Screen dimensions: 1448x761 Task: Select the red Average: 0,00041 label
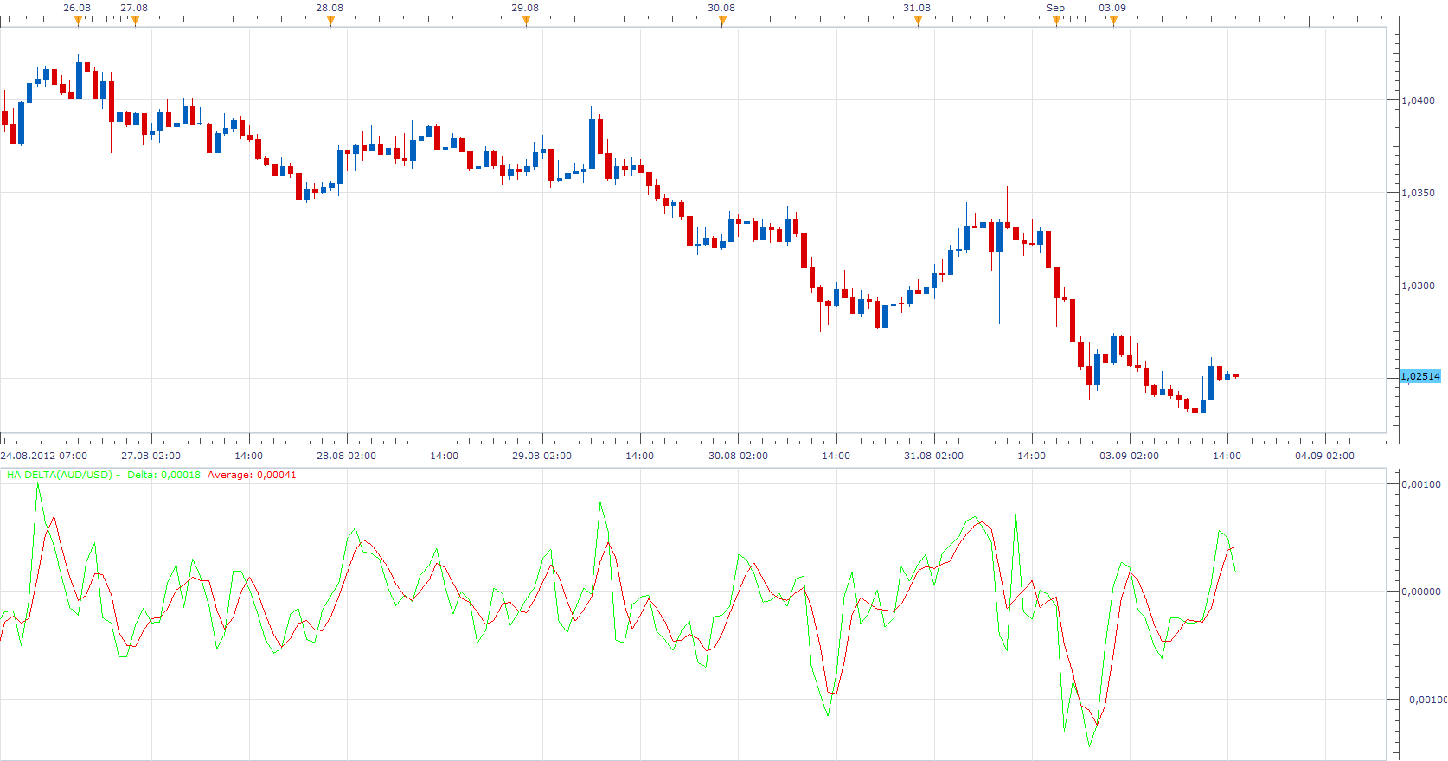tap(252, 475)
